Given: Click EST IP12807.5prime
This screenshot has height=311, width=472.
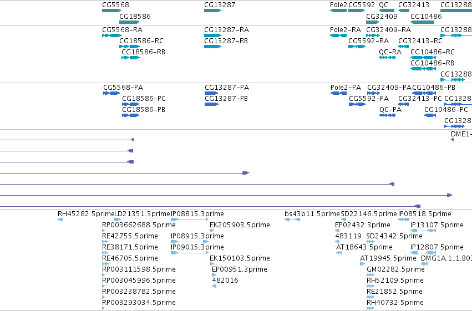Looking at the screenshot, I should [423, 253].
